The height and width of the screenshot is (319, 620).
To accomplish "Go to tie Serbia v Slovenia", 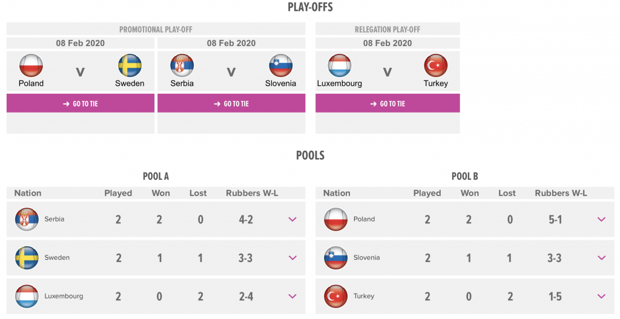I will pos(231,103).
